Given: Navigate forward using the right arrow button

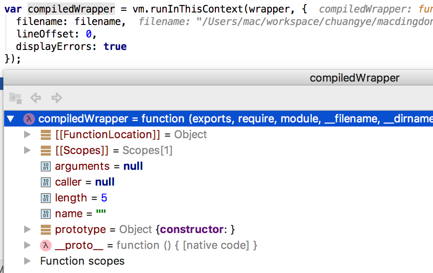Looking at the screenshot, I should click(57, 98).
